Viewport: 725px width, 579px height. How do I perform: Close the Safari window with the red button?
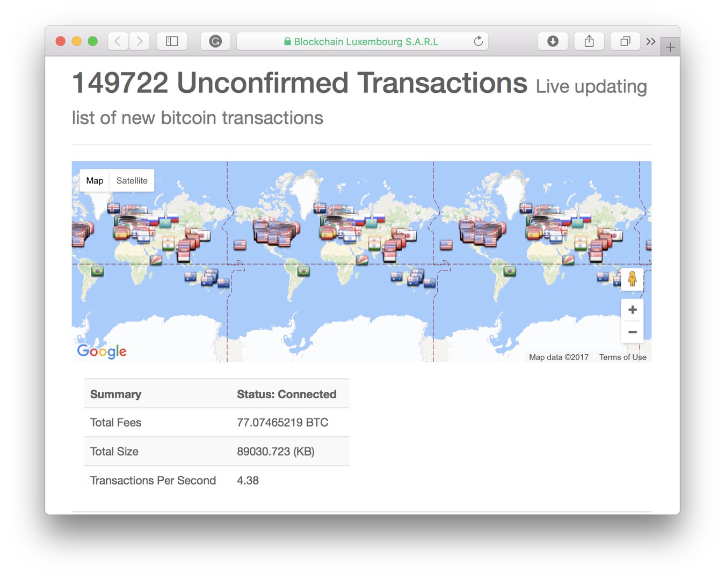pos(61,41)
